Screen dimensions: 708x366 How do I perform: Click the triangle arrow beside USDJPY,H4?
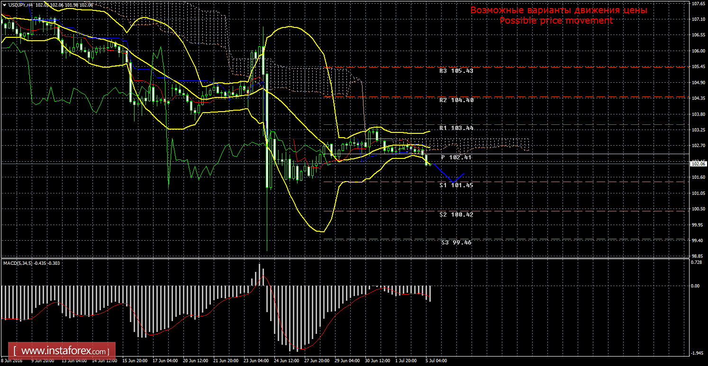coord(4,5)
